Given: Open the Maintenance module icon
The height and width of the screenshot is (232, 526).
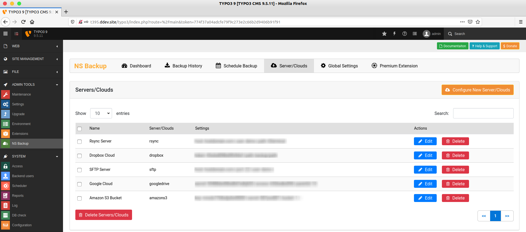Looking at the screenshot, I should pyautogui.click(x=5, y=94).
